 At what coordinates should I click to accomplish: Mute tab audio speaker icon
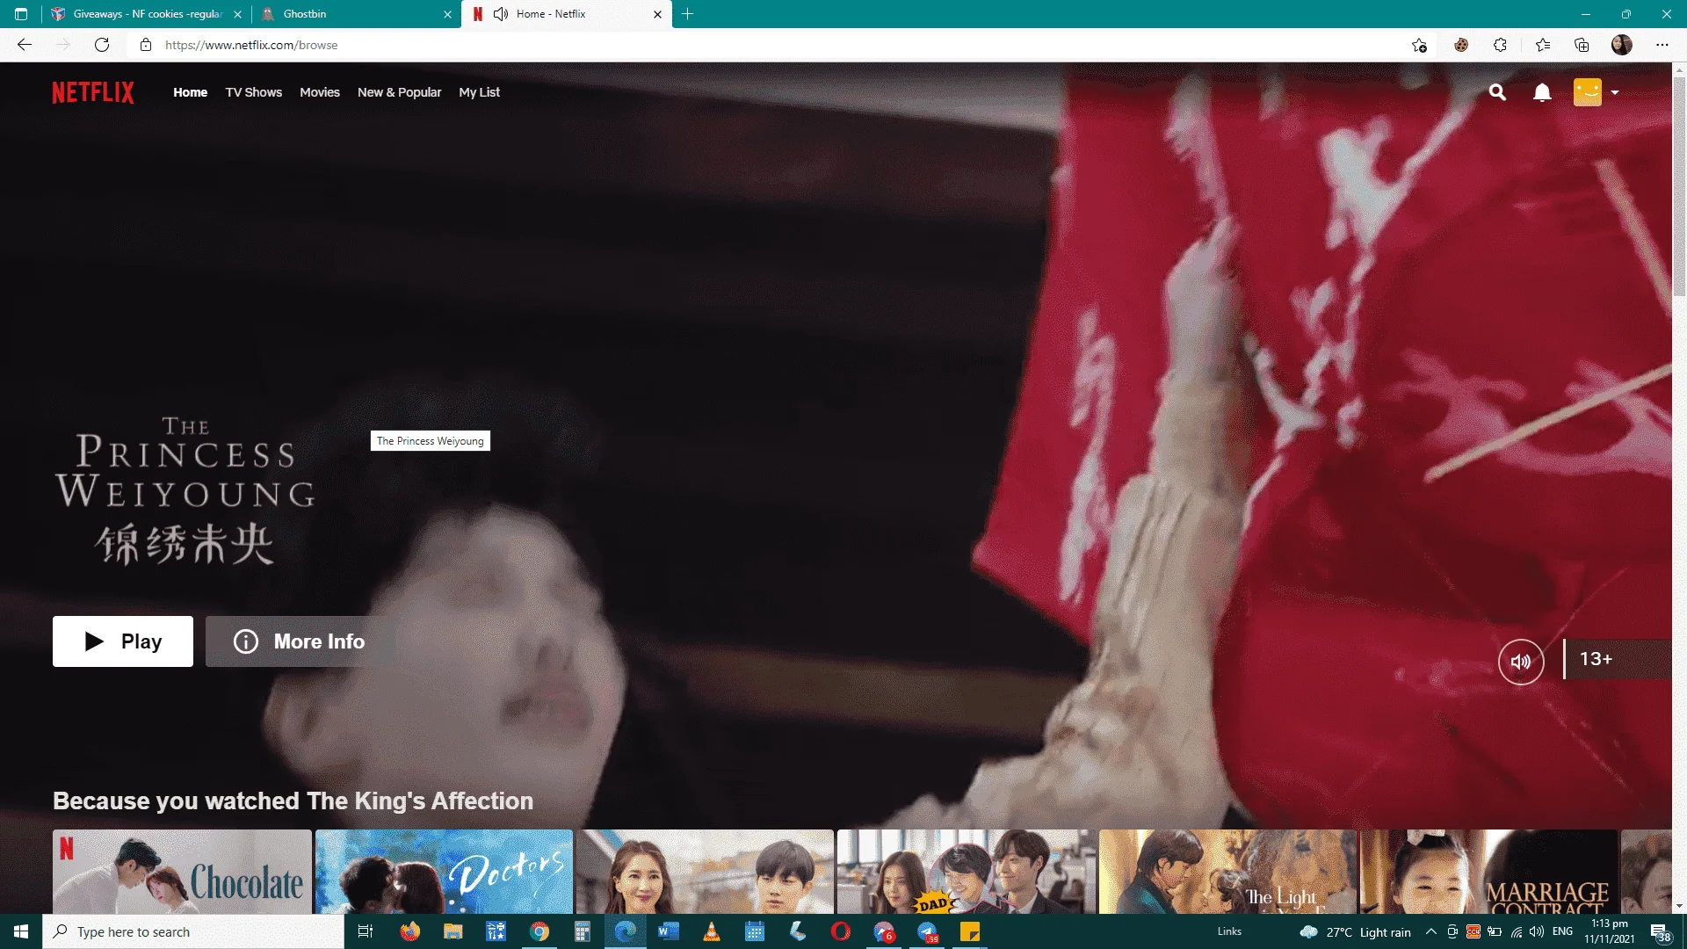501,14
